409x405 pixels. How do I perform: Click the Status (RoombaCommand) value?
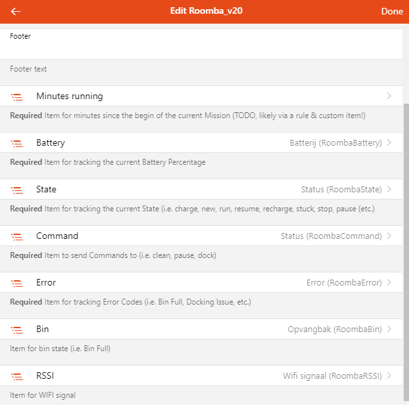point(331,236)
